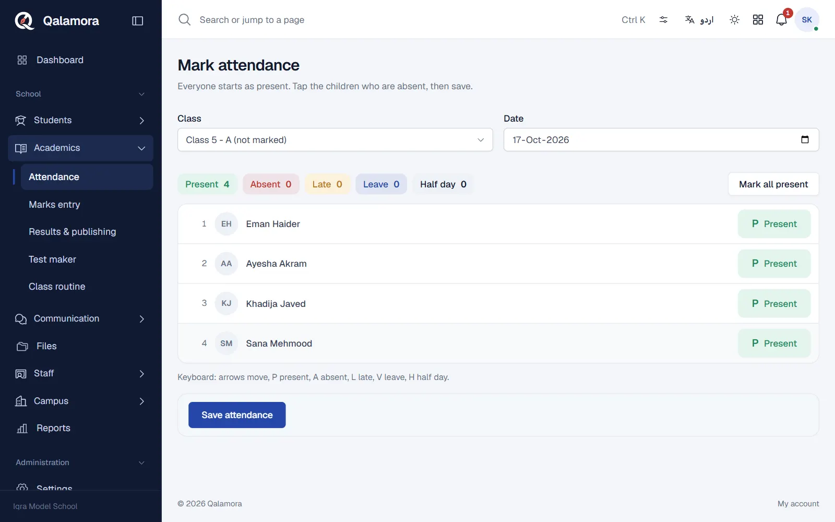Toggle light/dark theme sun icon
This screenshot has height=522, width=835.
734,20
